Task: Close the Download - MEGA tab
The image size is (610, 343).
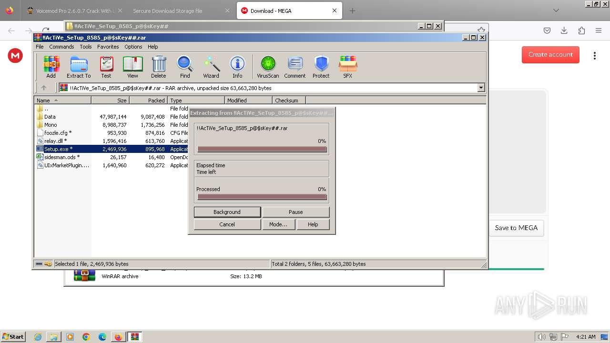Action: (335, 10)
